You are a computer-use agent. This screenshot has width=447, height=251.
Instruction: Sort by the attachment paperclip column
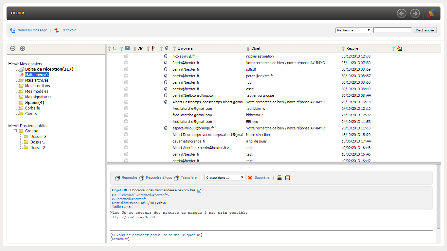coord(166,48)
